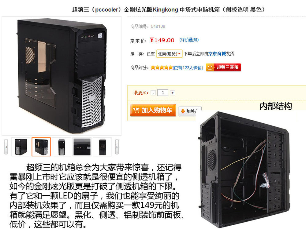Select the first case thumbnail image

point(21,147)
